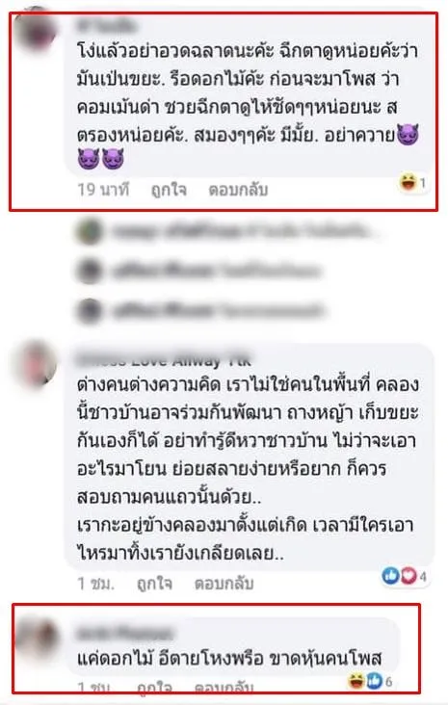Like the ต่างคนต่างความคิด comment via ถูกใจ

(x=154, y=584)
